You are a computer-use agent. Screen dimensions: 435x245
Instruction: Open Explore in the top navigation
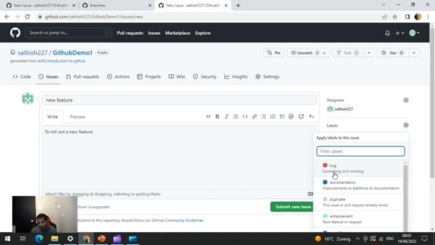203,33
